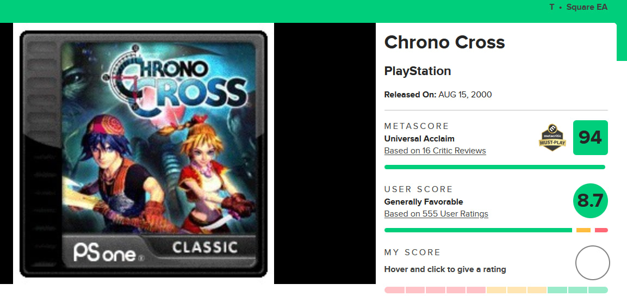The image size is (627, 296).
Task: Select the first yellow My Score segment
Action: (x=496, y=290)
